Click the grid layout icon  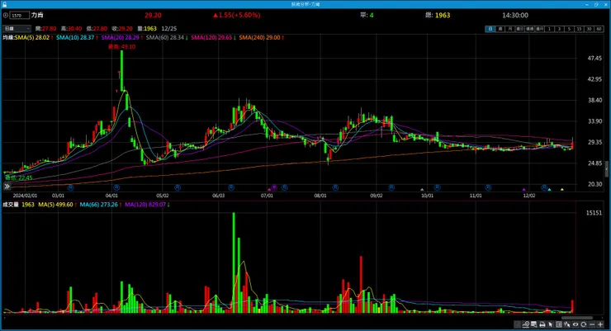click(x=559, y=324)
